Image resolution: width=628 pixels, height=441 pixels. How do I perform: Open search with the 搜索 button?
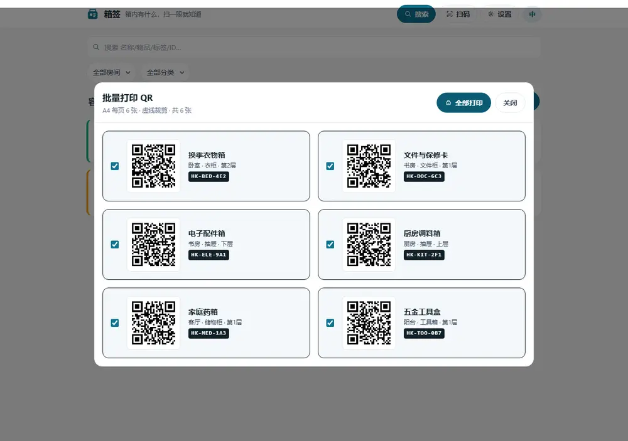coord(416,14)
